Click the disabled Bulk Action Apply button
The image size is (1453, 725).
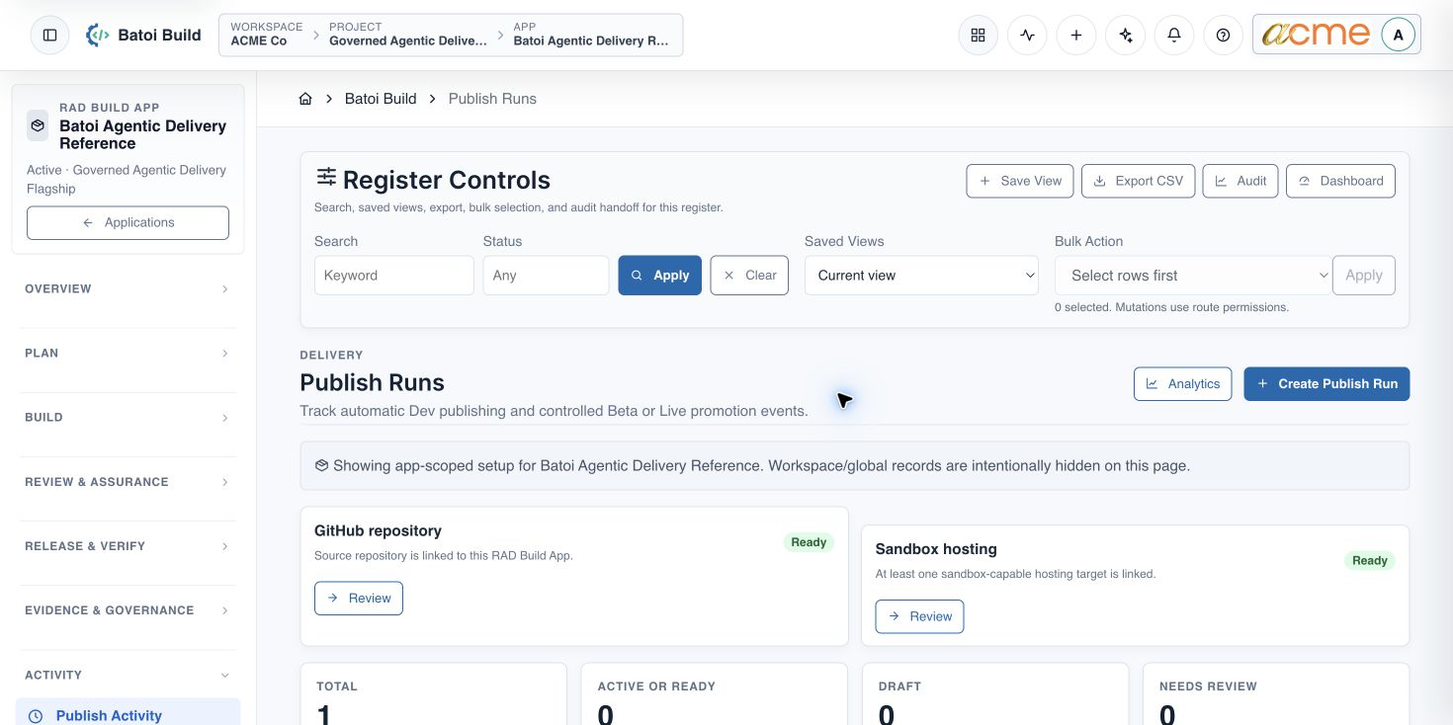(1364, 276)
